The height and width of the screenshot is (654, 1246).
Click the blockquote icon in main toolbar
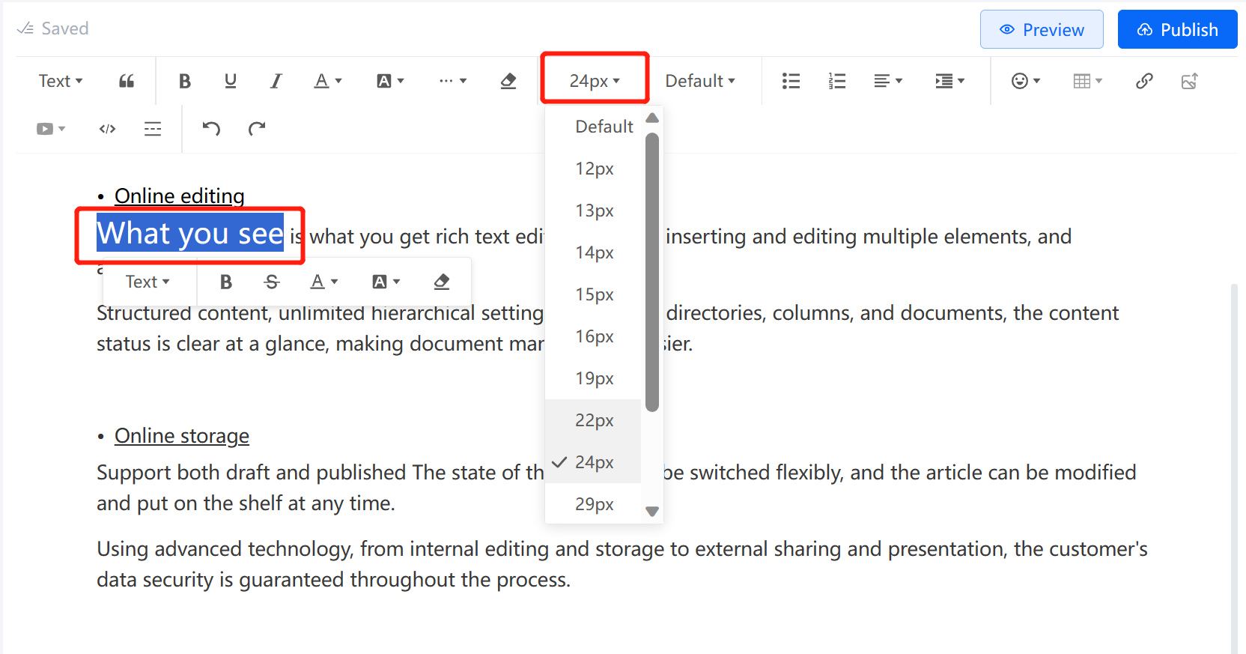(127, 81)
